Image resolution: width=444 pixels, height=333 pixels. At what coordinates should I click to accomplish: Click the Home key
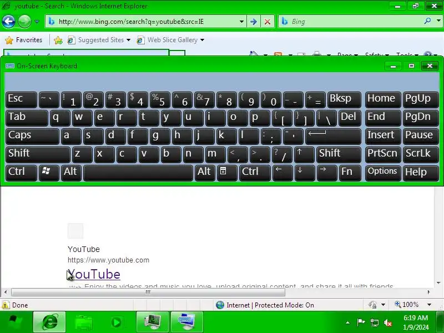coord(383,100)
